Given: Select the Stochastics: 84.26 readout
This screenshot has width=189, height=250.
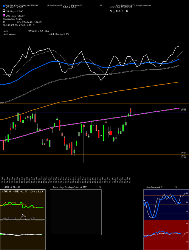Looking at the screenshot, I should click(x=12, y=19).
